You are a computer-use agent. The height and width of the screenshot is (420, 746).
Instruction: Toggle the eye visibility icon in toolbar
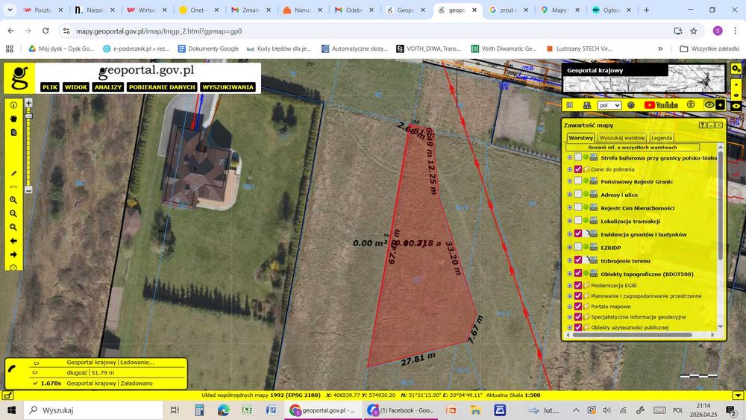(709, 105)
